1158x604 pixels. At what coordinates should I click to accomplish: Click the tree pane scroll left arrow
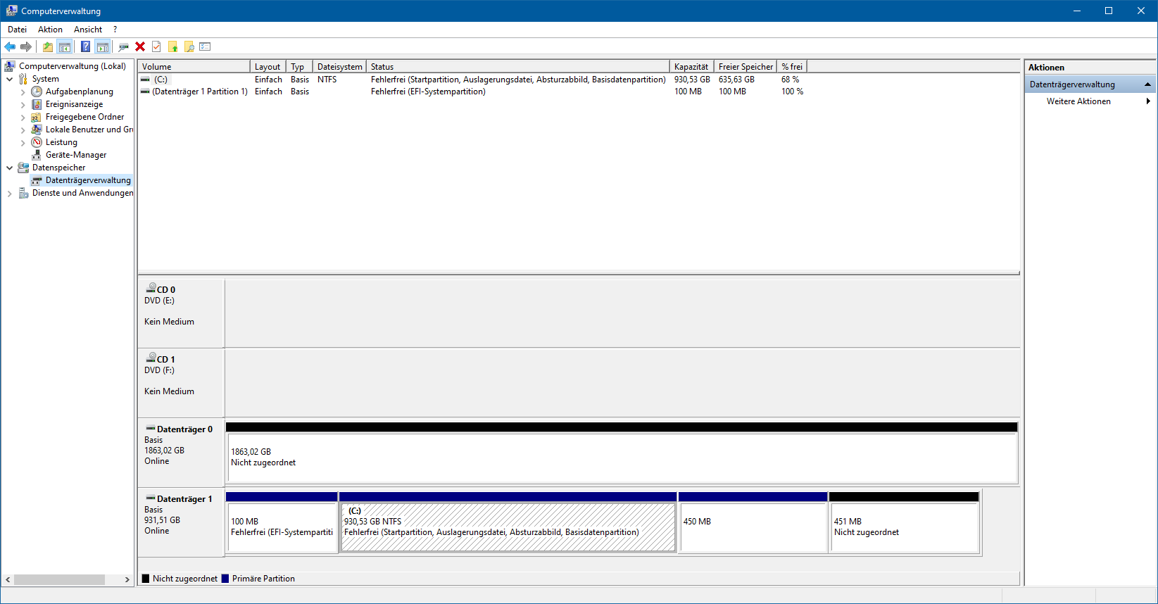pos(8,579)
